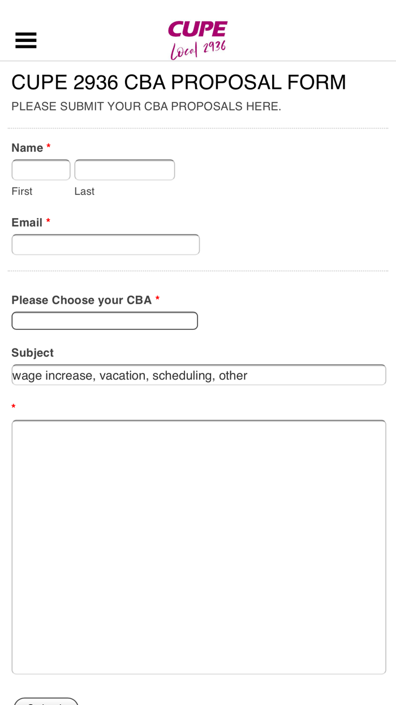Click into the Email input box
The width and height of the screenshot is (396, 705).
106,245
